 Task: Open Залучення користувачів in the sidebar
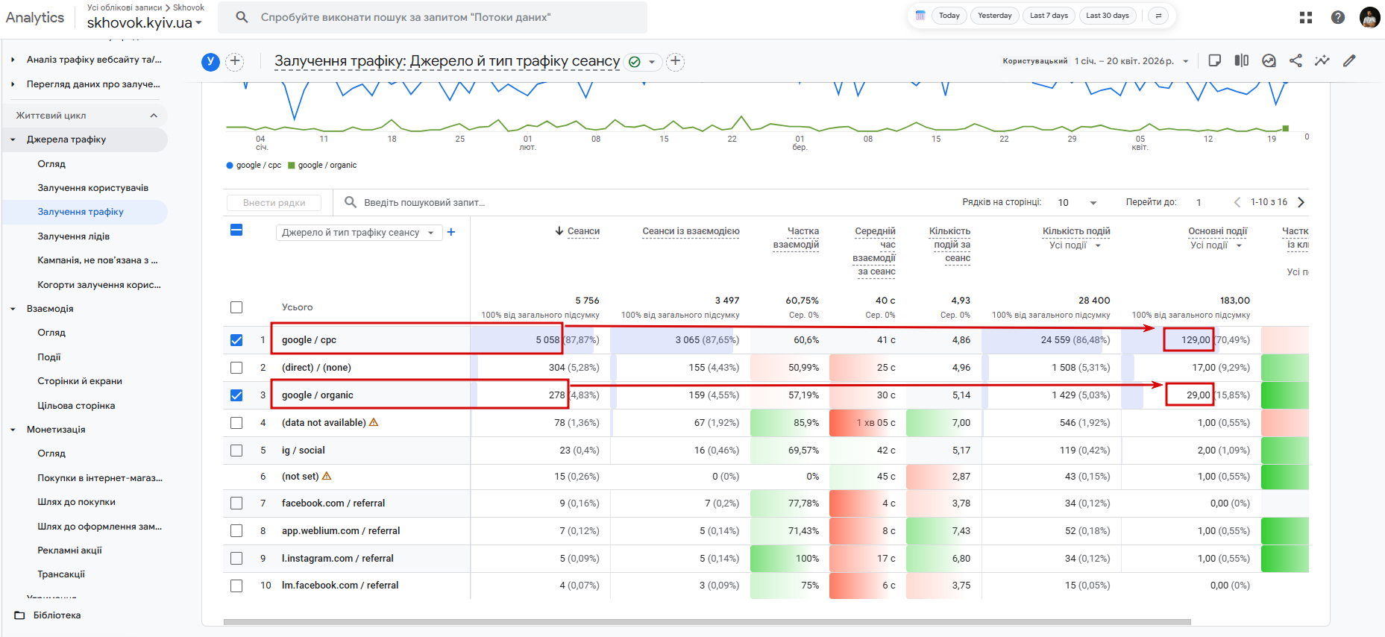92,188
